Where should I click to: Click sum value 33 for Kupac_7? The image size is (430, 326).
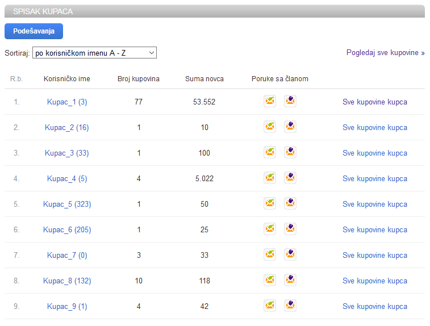(x=204, y=255)
